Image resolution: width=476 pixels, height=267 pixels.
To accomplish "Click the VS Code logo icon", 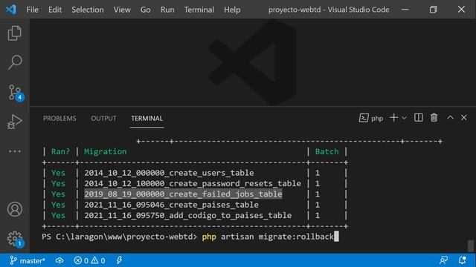I will (11, 10).
